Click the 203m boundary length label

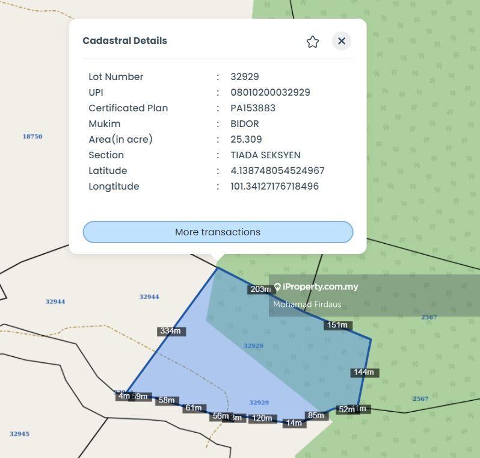(260, 289)
